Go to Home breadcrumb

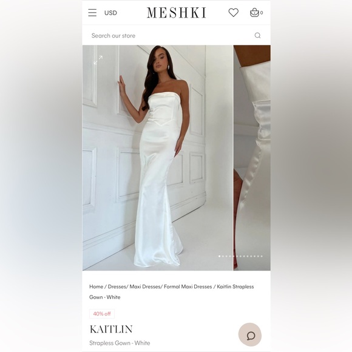click(x=96, y=286)
